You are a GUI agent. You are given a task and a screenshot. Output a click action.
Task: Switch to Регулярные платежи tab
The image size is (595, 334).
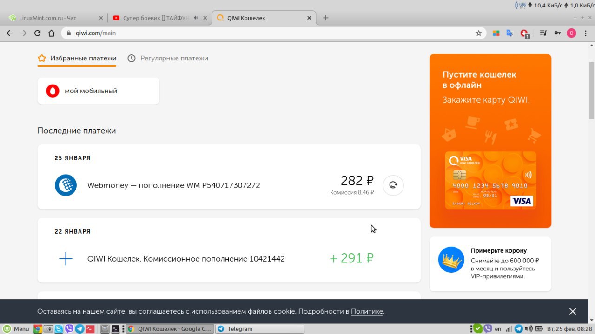pyautogui.click(x=168, y=58)
